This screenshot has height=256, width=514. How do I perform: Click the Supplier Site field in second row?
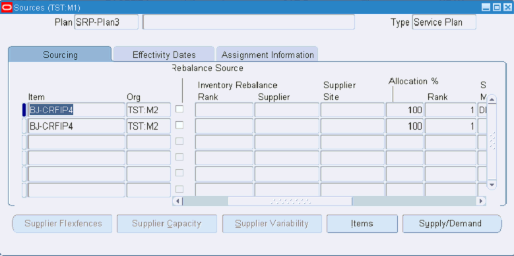pos(352,126)
